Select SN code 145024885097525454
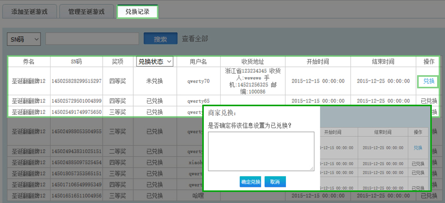The width and height of the screenshot is (445, 203). [76, 163]
